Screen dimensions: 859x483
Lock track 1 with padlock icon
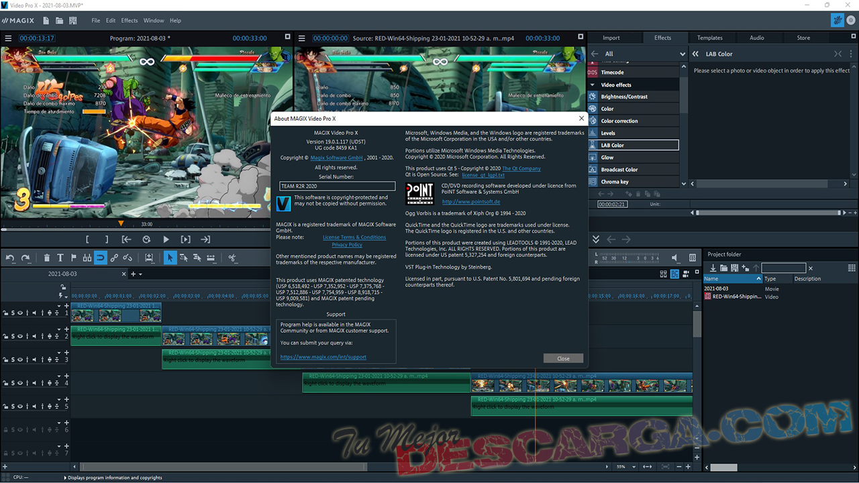click(x=5, y=313)
